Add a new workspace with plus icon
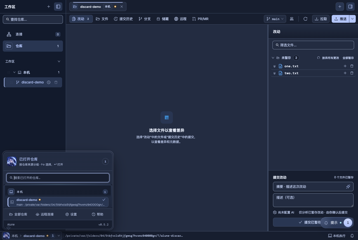Screen dimensions: 358x240 (x=49, y=6)
